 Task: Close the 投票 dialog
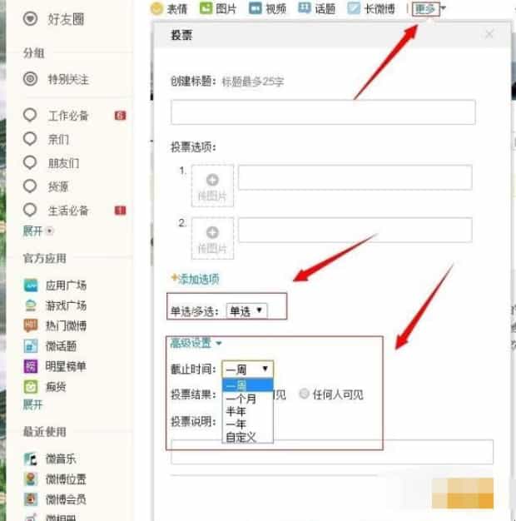(489, 34)
